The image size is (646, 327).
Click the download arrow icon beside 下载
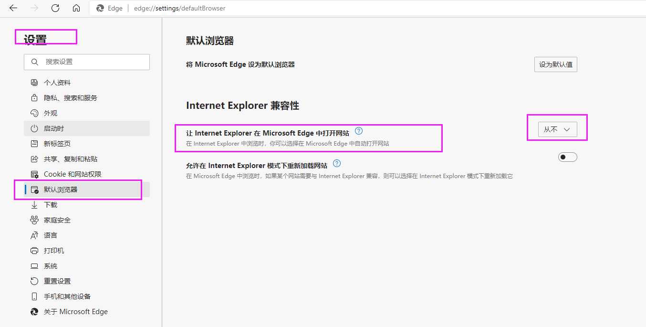tap(34, 205)
